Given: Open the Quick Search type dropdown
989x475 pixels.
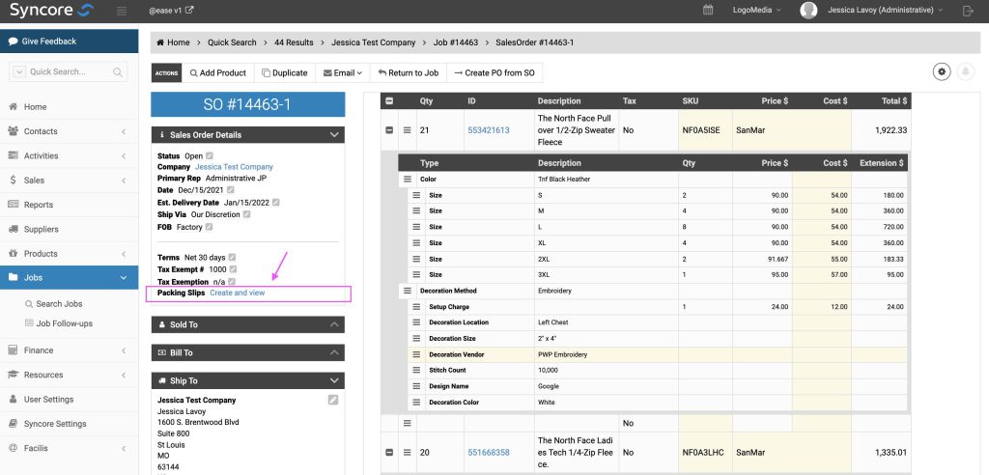Looking at the screenshot, I should [18, 71].
